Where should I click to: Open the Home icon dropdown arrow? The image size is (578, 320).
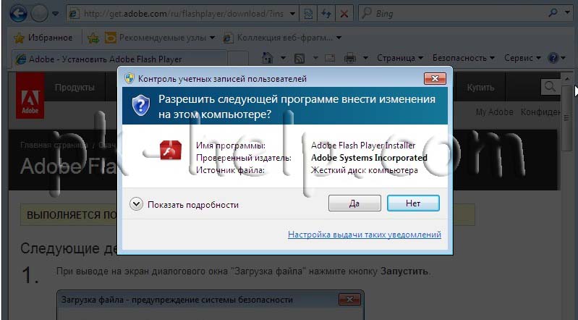pos(283,58)
